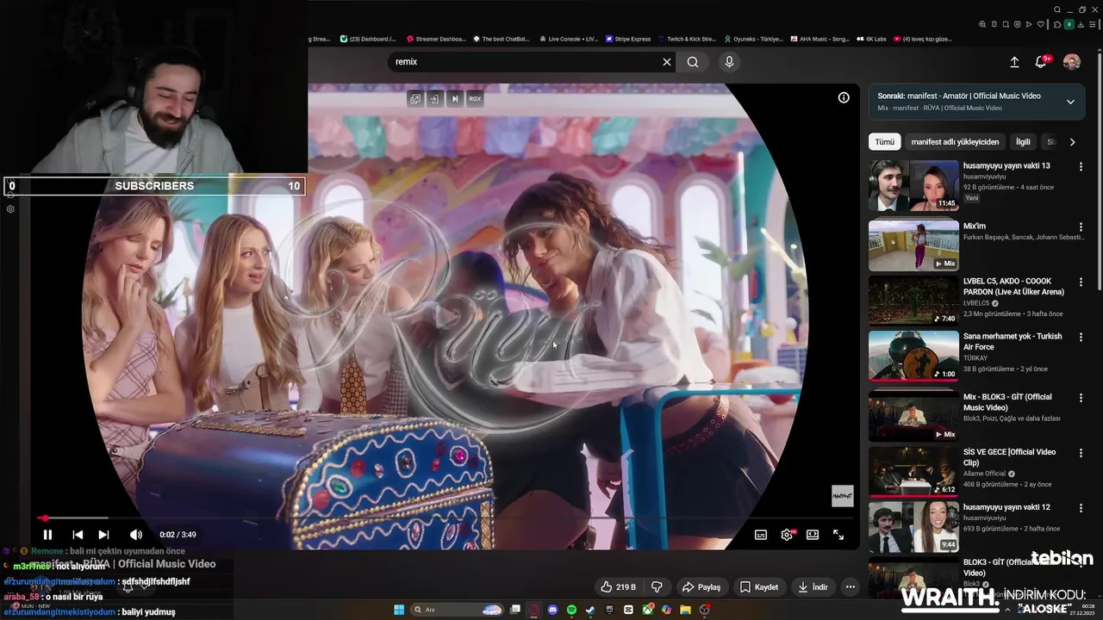
Task: Skip to next video in player controls
Action: coord(103,535)
